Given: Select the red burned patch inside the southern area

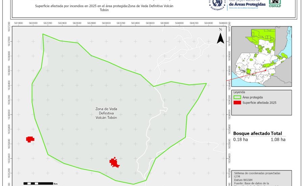Looking at the screenshot, I should [x=115, y=163].
